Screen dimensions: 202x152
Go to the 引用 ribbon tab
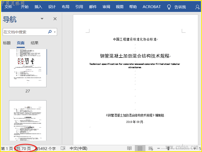pos(79,7)
